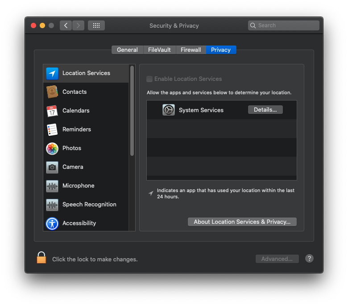
Task: Click into the Search field
Action: [x=284, y=25]
